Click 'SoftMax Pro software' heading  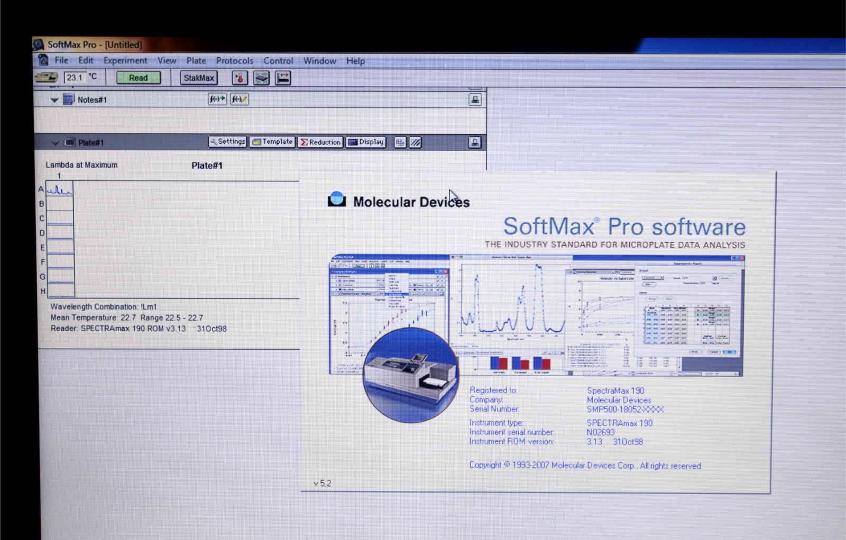click(x=624, y=227)
